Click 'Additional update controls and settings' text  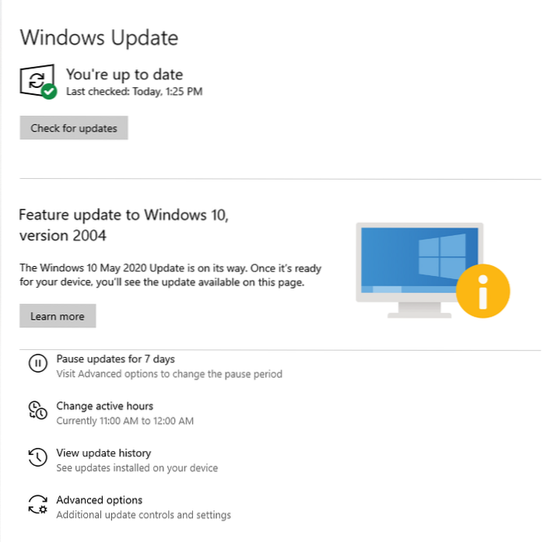(143, 515)
